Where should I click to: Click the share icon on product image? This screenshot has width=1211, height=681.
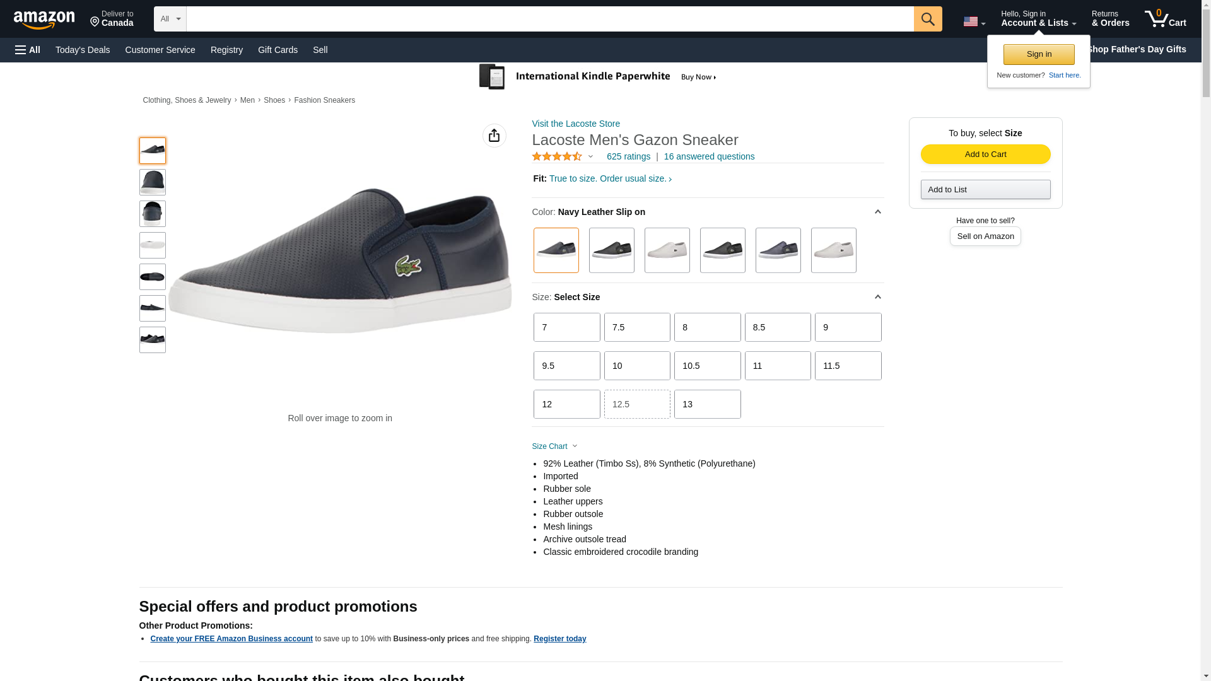pyautogui.click(x=494, y=136)
